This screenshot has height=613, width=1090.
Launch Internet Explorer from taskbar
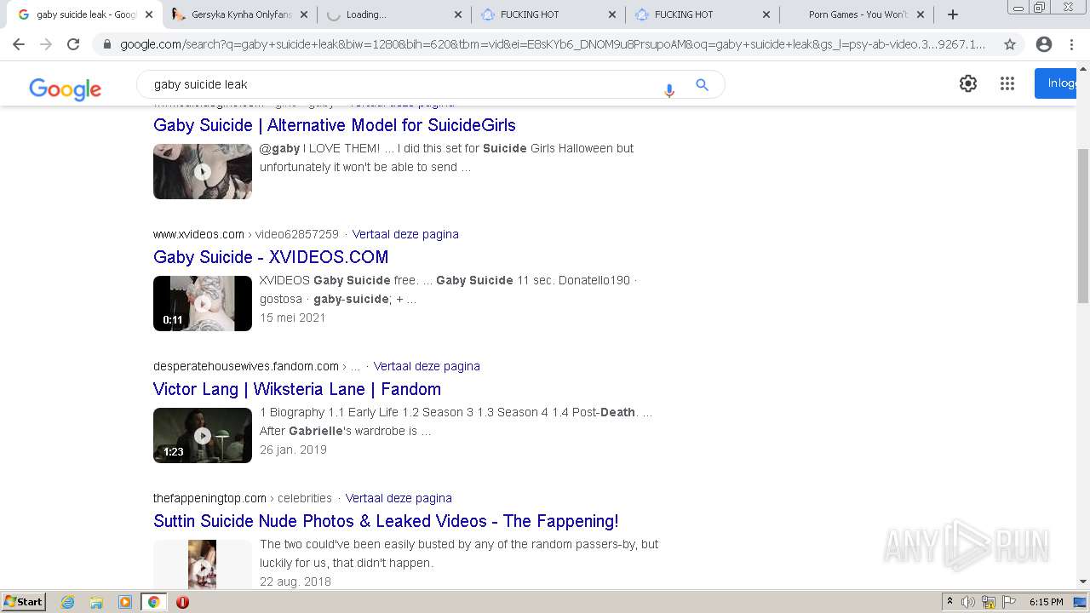pyautogui.click(x=68, y=602)
